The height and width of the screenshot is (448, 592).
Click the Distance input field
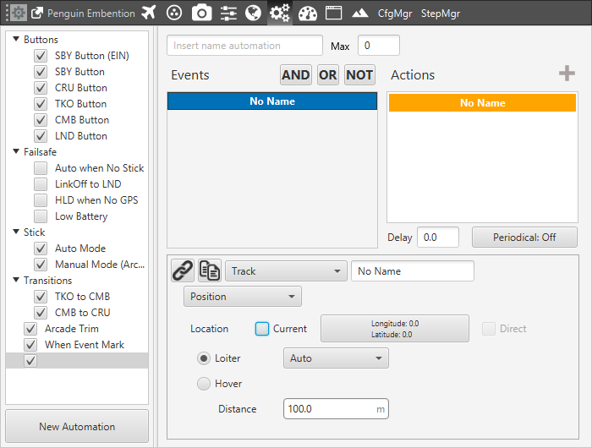[x=336, y=409]
